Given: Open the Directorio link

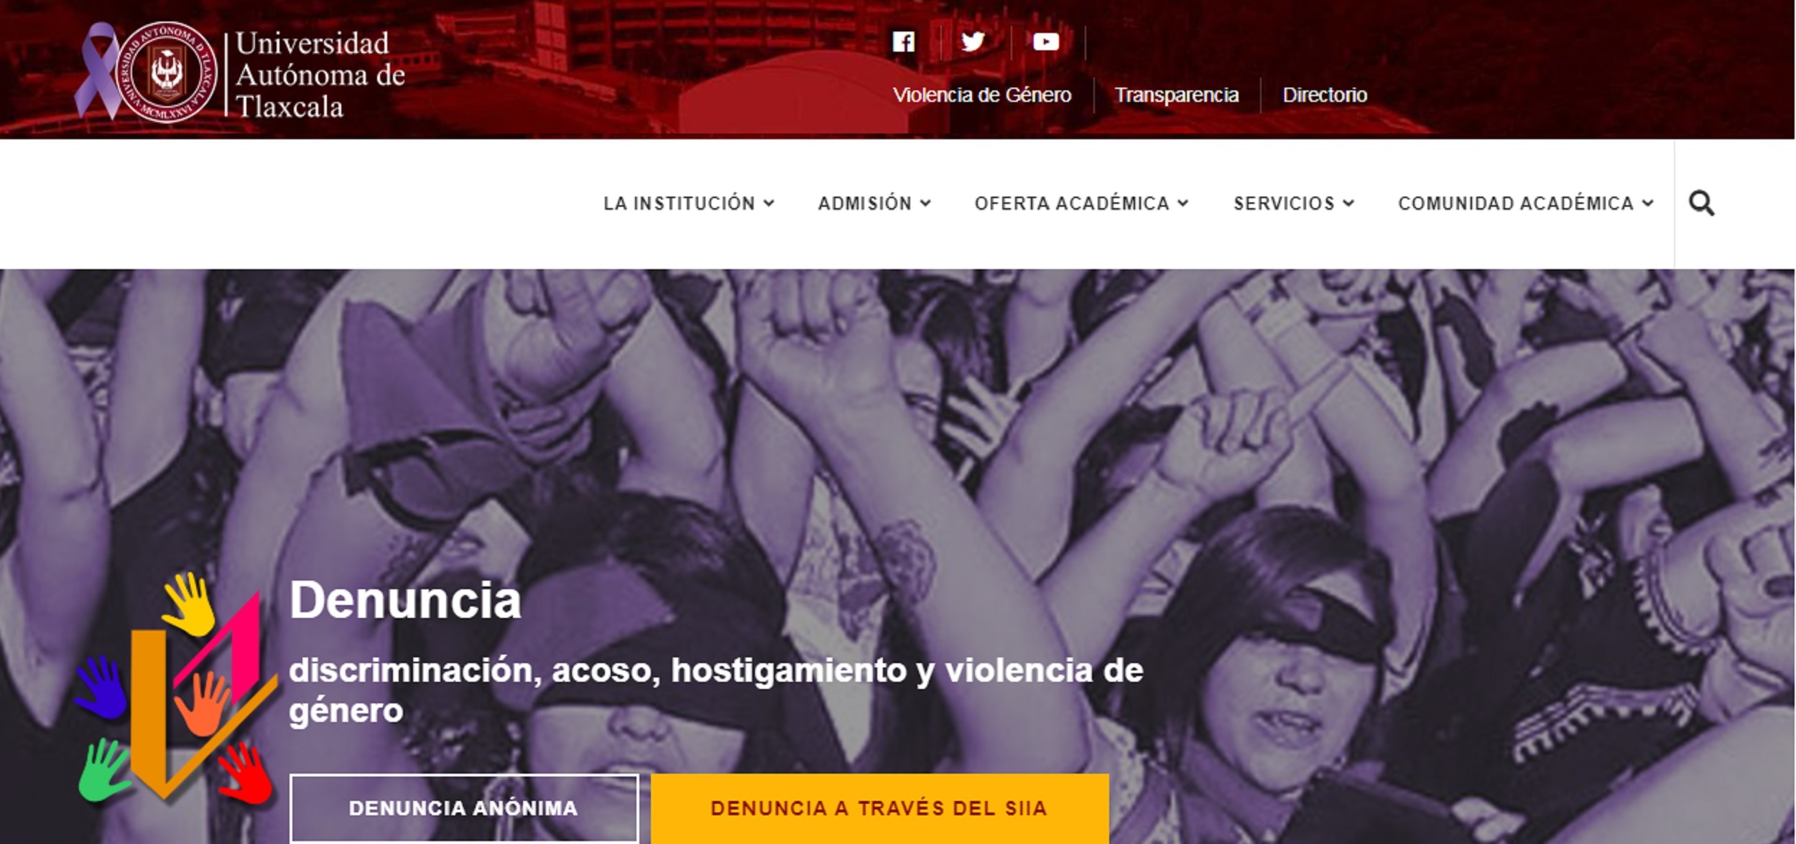Looking at the screenshot, I should (1324, 95).
